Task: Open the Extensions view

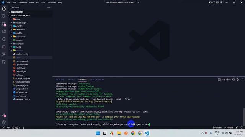Action: 4,39
